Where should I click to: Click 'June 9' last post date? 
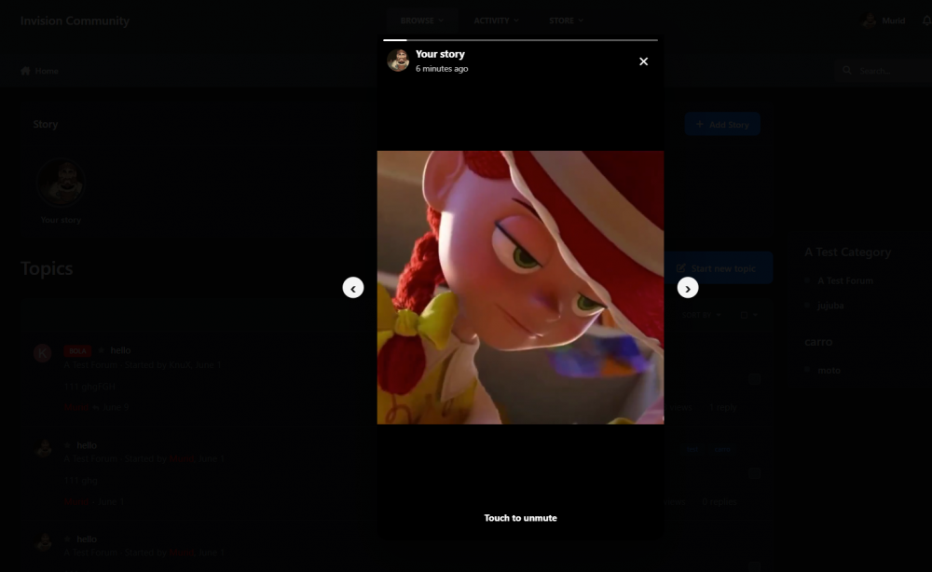click(116, 407)
